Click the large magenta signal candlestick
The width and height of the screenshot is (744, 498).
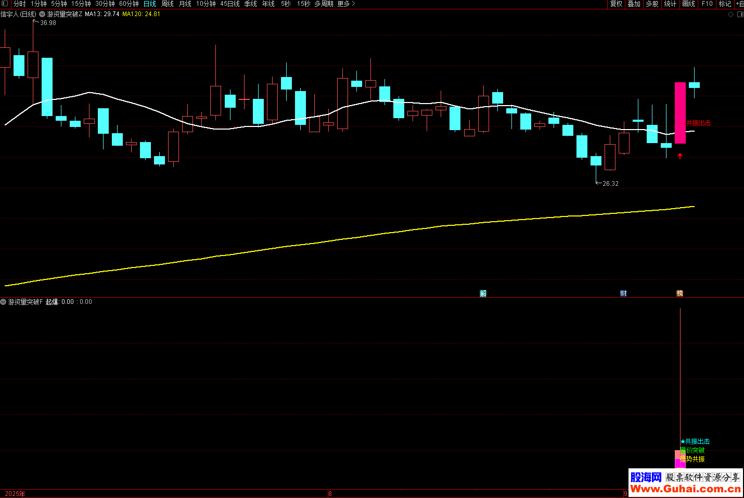[x=680, y=112]
